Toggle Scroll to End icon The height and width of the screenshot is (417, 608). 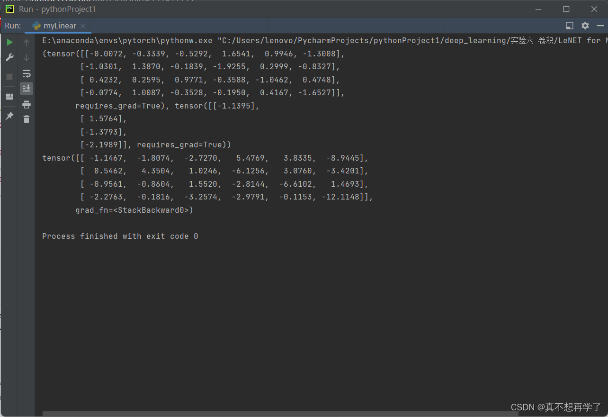(x=27, y=88)
